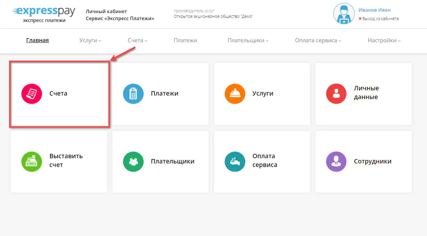The image size is (427, 236).
Task: Open Личные данные via its red icon
Action: tap(336, 94)
